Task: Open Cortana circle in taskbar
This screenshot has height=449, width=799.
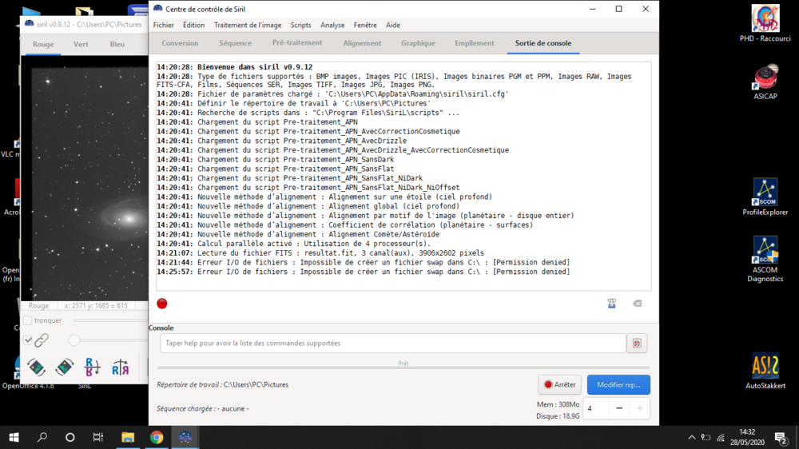Action: 70,437
